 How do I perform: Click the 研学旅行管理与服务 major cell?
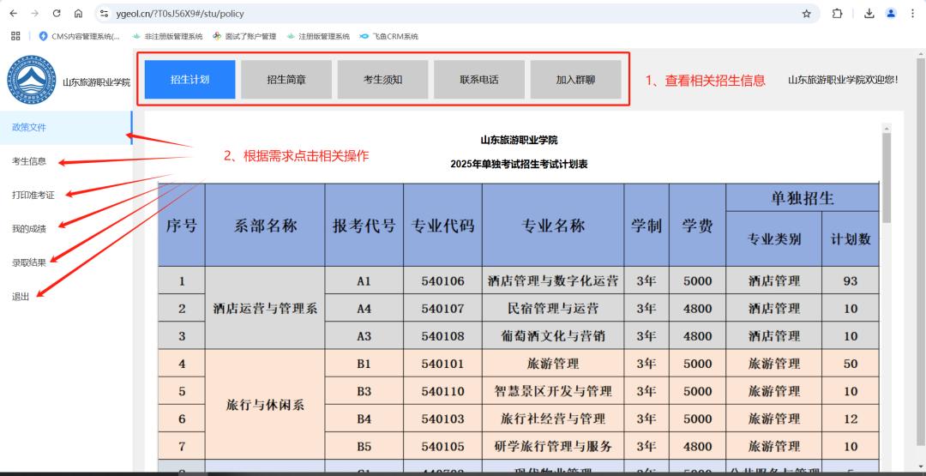click(553, 446)
